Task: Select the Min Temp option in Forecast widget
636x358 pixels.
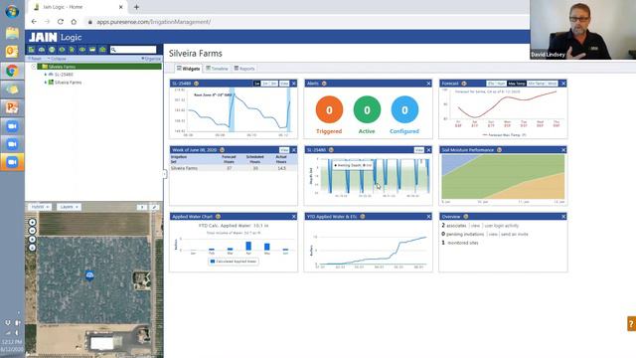Action: (537, 84)
